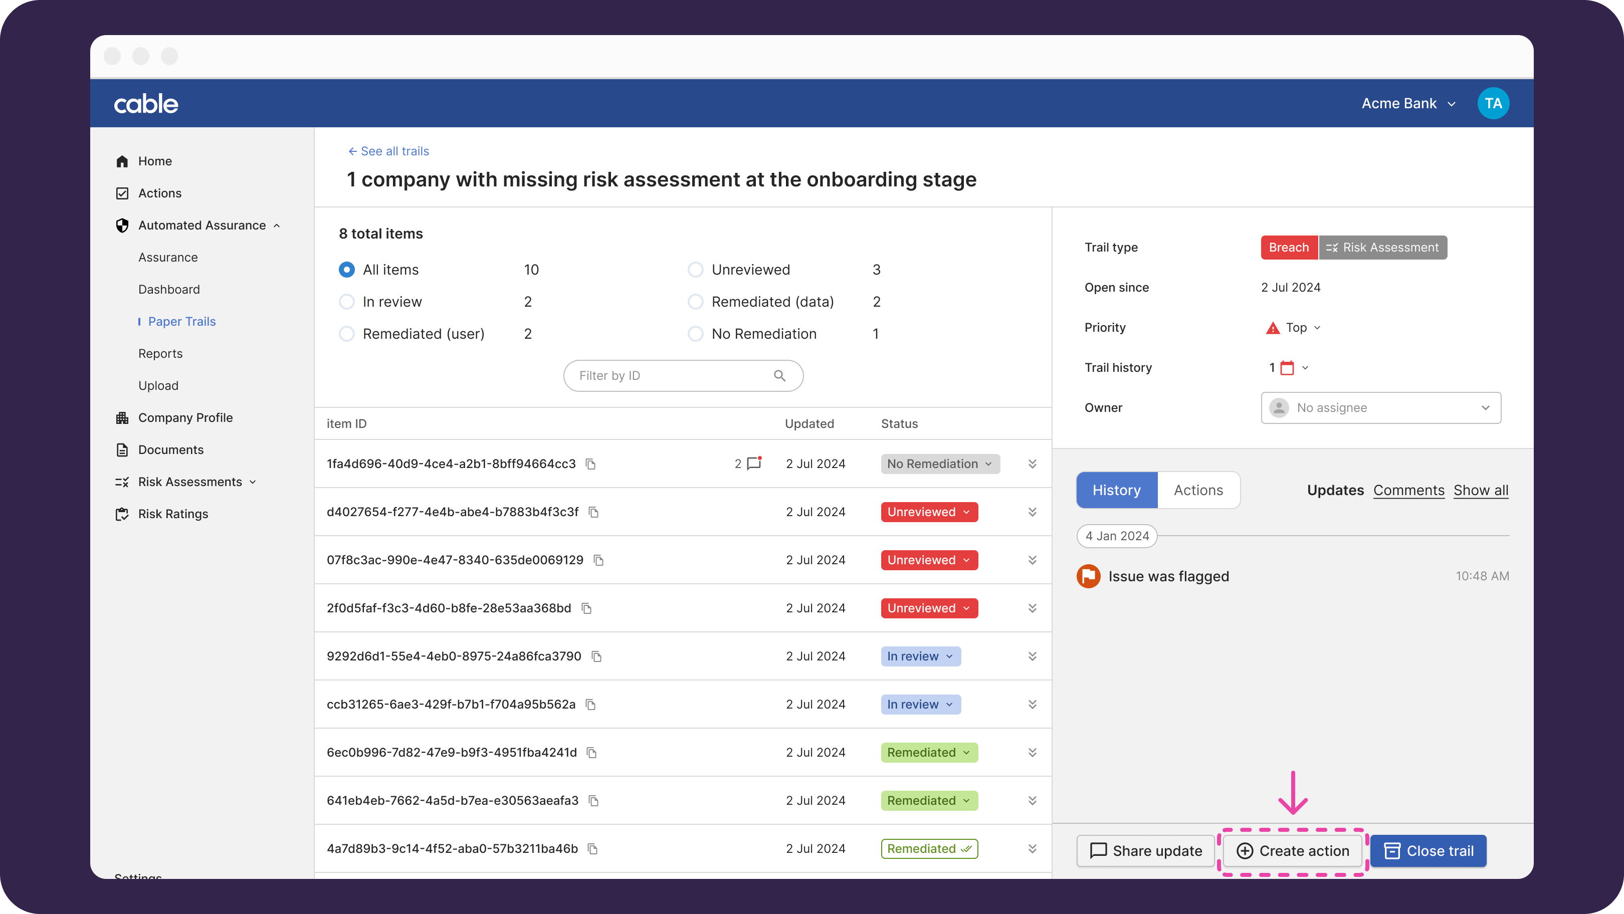Select the In review radio button
The image size is (1624, 914).
(x=347, y=302)
